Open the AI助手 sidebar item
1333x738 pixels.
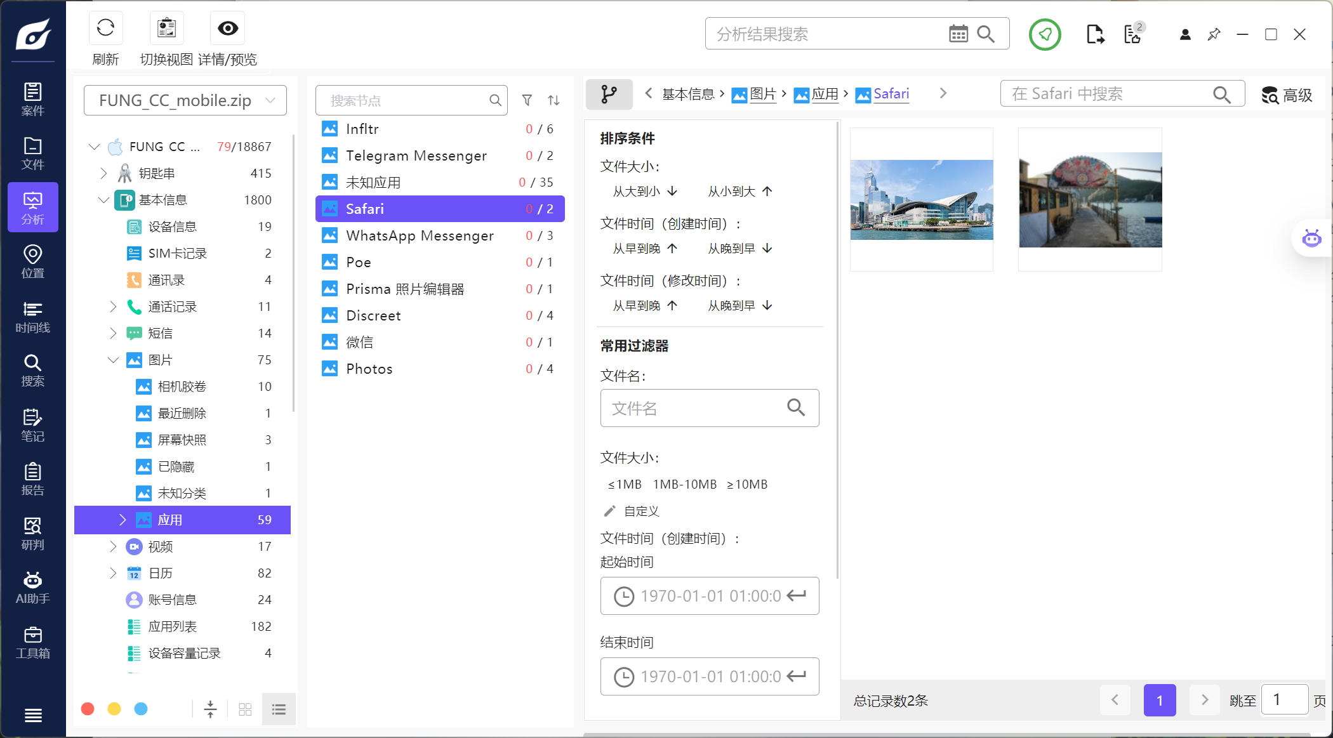coord(32,588)
